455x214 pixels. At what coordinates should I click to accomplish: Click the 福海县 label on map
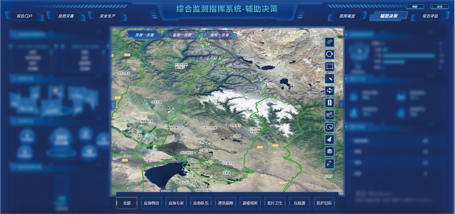(x=183, y=182)
